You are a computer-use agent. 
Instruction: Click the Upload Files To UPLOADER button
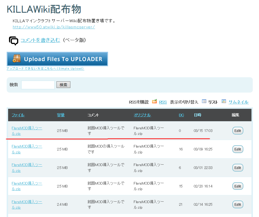tap(57, 59)
